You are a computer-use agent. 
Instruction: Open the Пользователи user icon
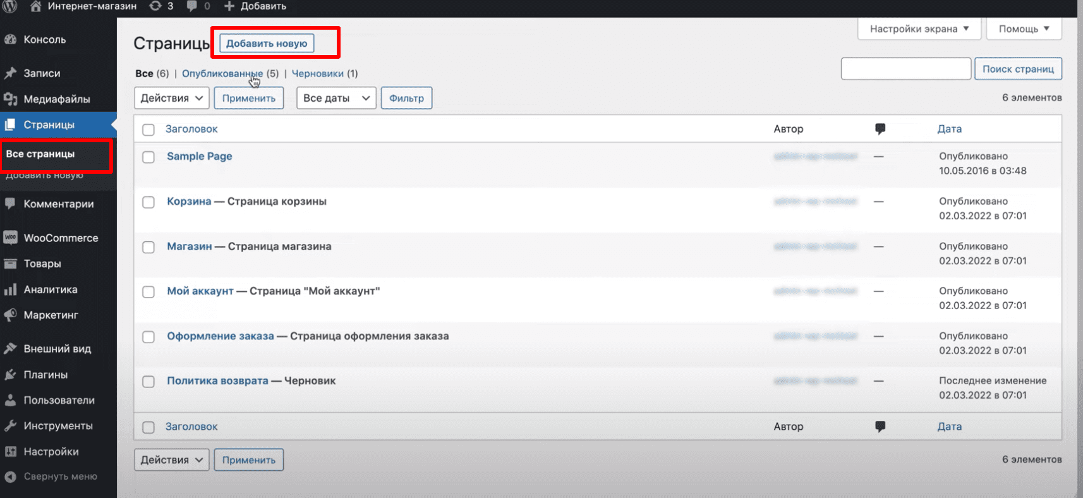point(10,400)
